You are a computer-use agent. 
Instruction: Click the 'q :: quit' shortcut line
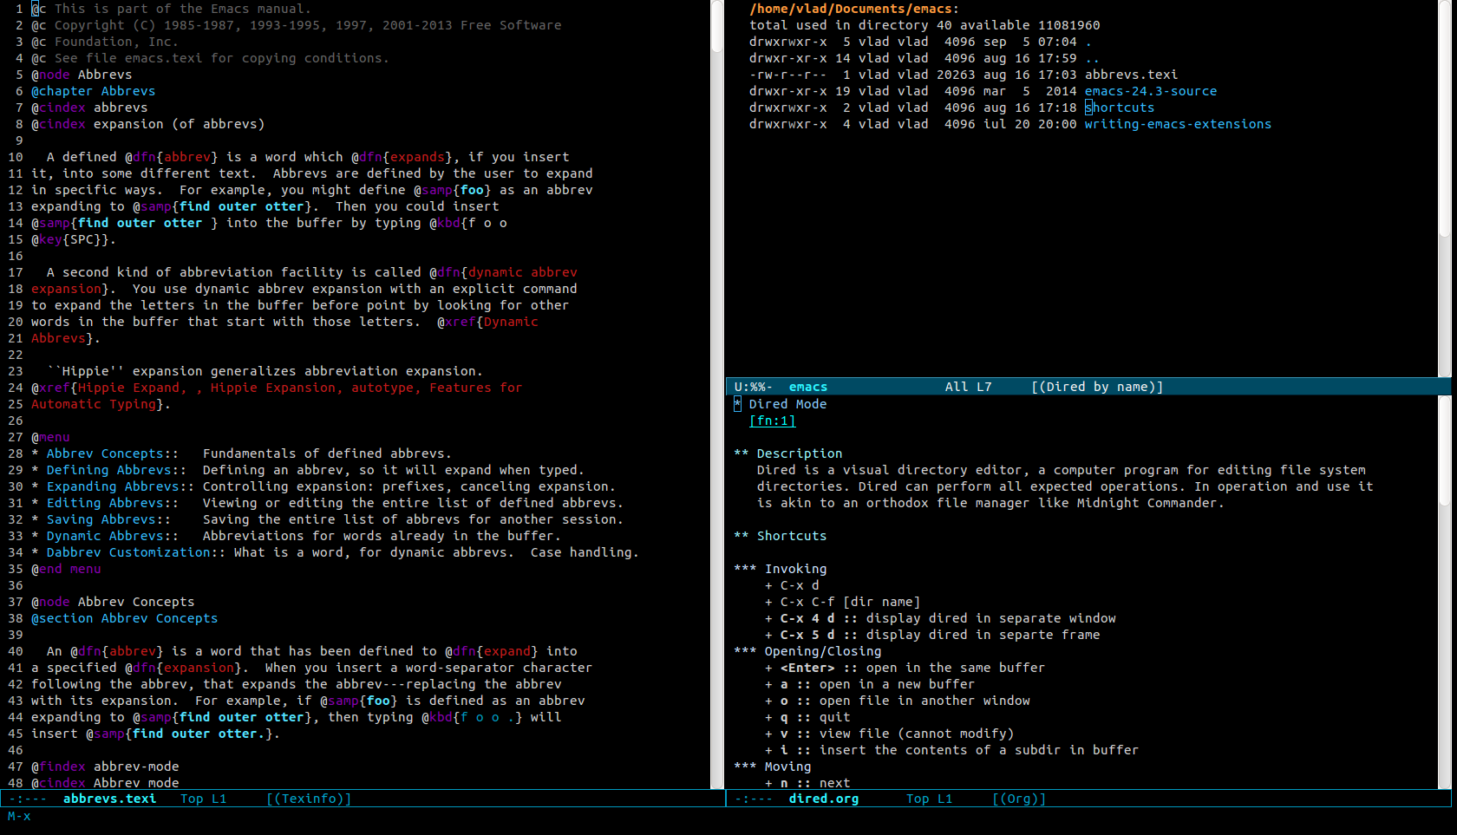[x=807, y=717]
